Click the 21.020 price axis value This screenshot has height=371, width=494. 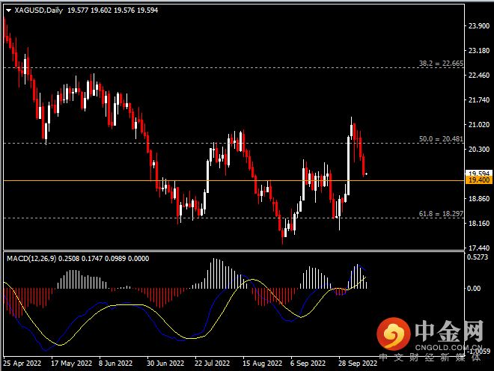coord(479,125)
